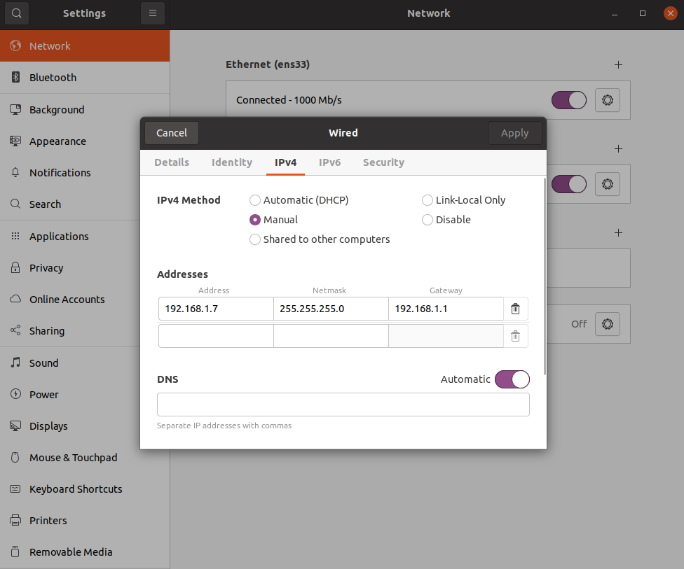This screenshot has width=684, height=569.
Task: Add connection with the third plus icon
Action: point(619,232)
